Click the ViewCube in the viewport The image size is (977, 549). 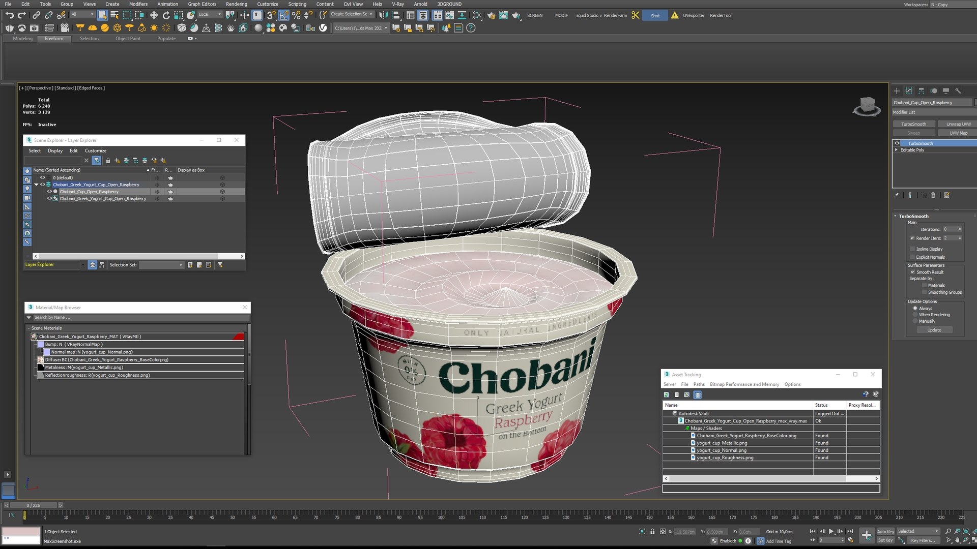(x=867, y=106)
